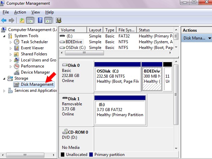This screenshot has width=212, height=159.
Task: Click the Services and Applications icon
Action: pos(10,90)
